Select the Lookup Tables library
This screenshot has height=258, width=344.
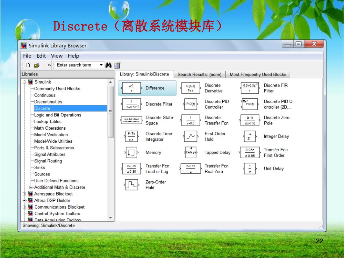(48, 122)
